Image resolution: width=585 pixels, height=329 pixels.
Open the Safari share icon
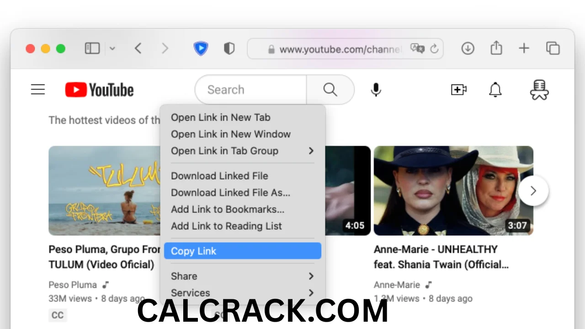pos(496,48)
